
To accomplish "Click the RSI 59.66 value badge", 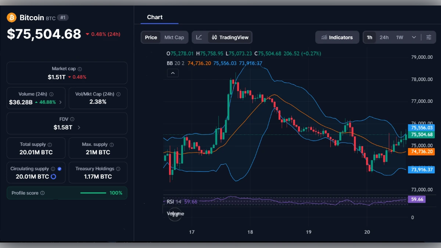I will coord(417,199).
